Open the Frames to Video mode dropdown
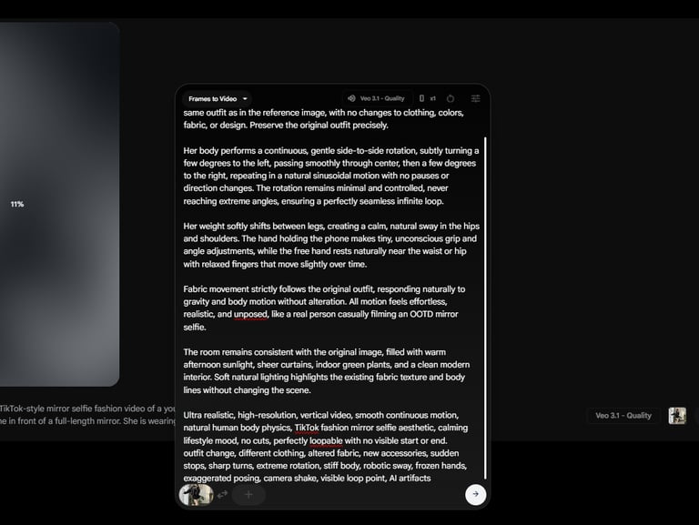 218,98
